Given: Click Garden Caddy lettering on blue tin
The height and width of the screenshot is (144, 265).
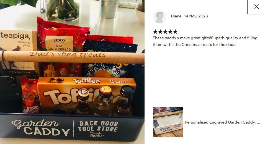Looking at the screenshot, I should tap(40, 128).
